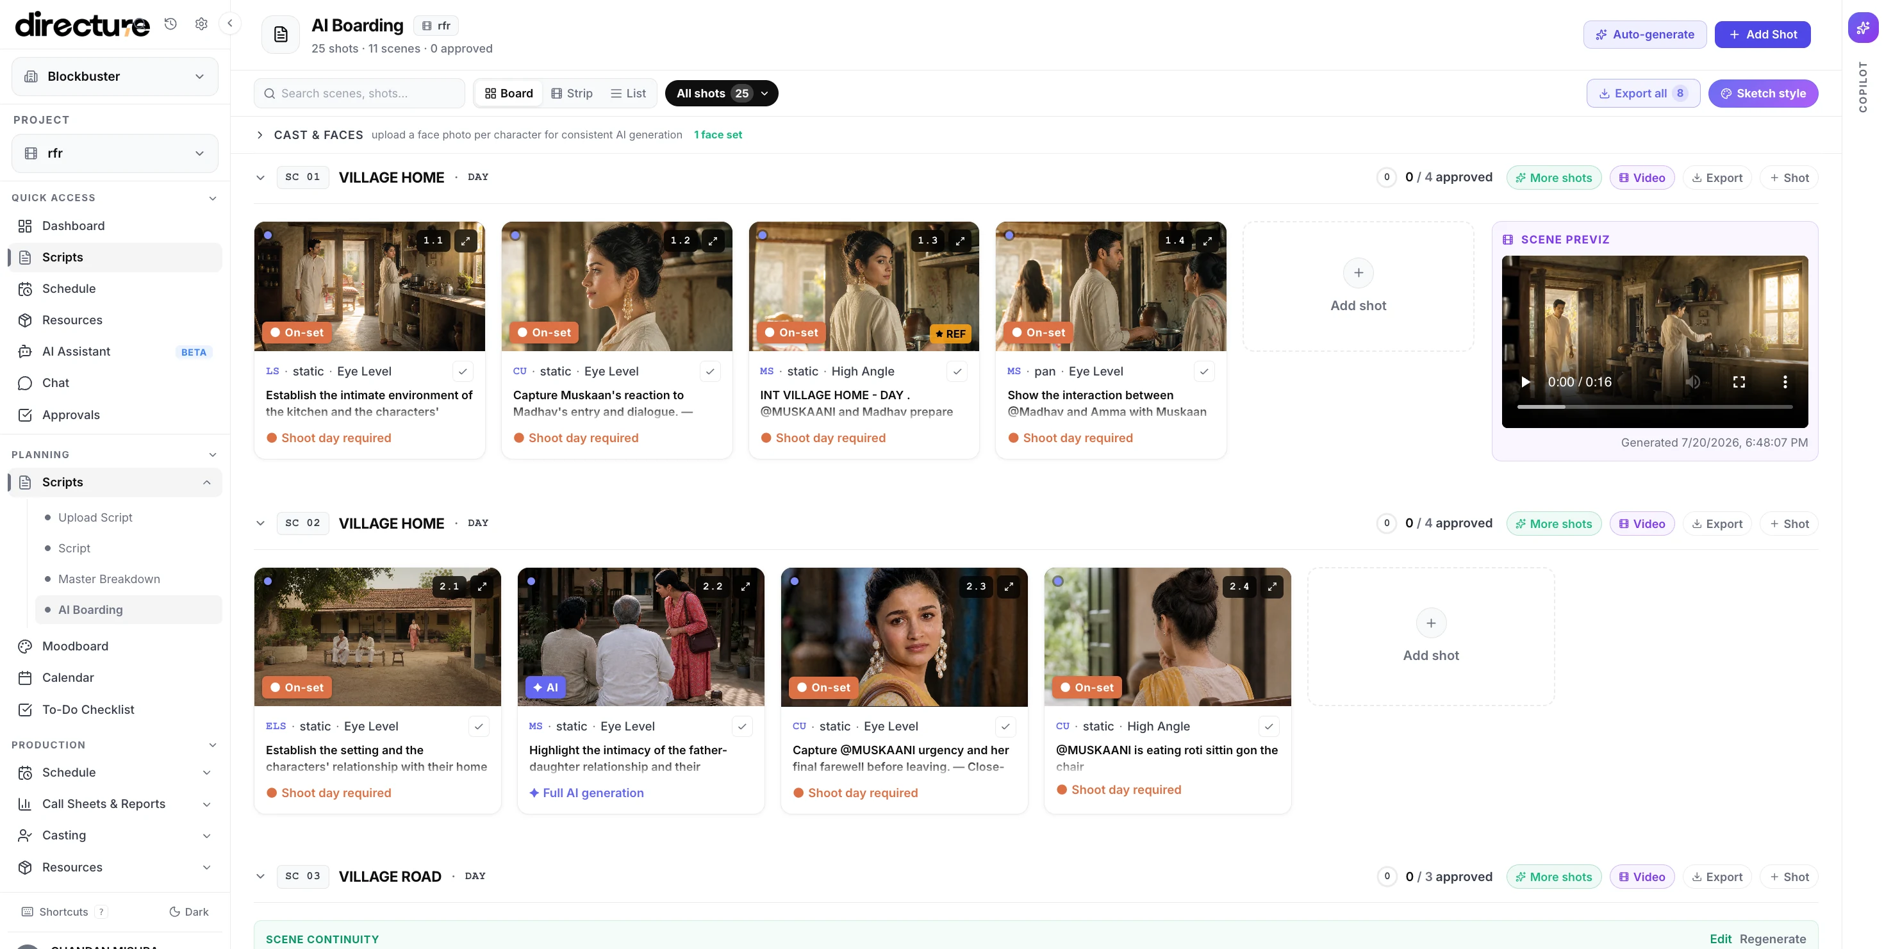1884x949 pixels.
Task: Select AI Boarding in the sidebar
Action: [128, 610]
